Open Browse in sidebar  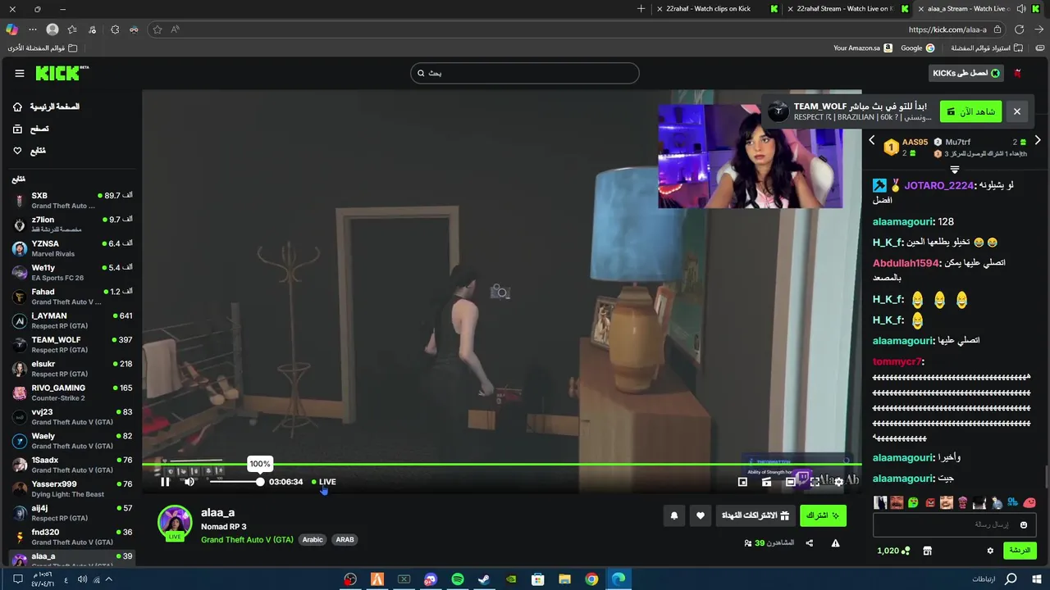[x=31, y=129]
